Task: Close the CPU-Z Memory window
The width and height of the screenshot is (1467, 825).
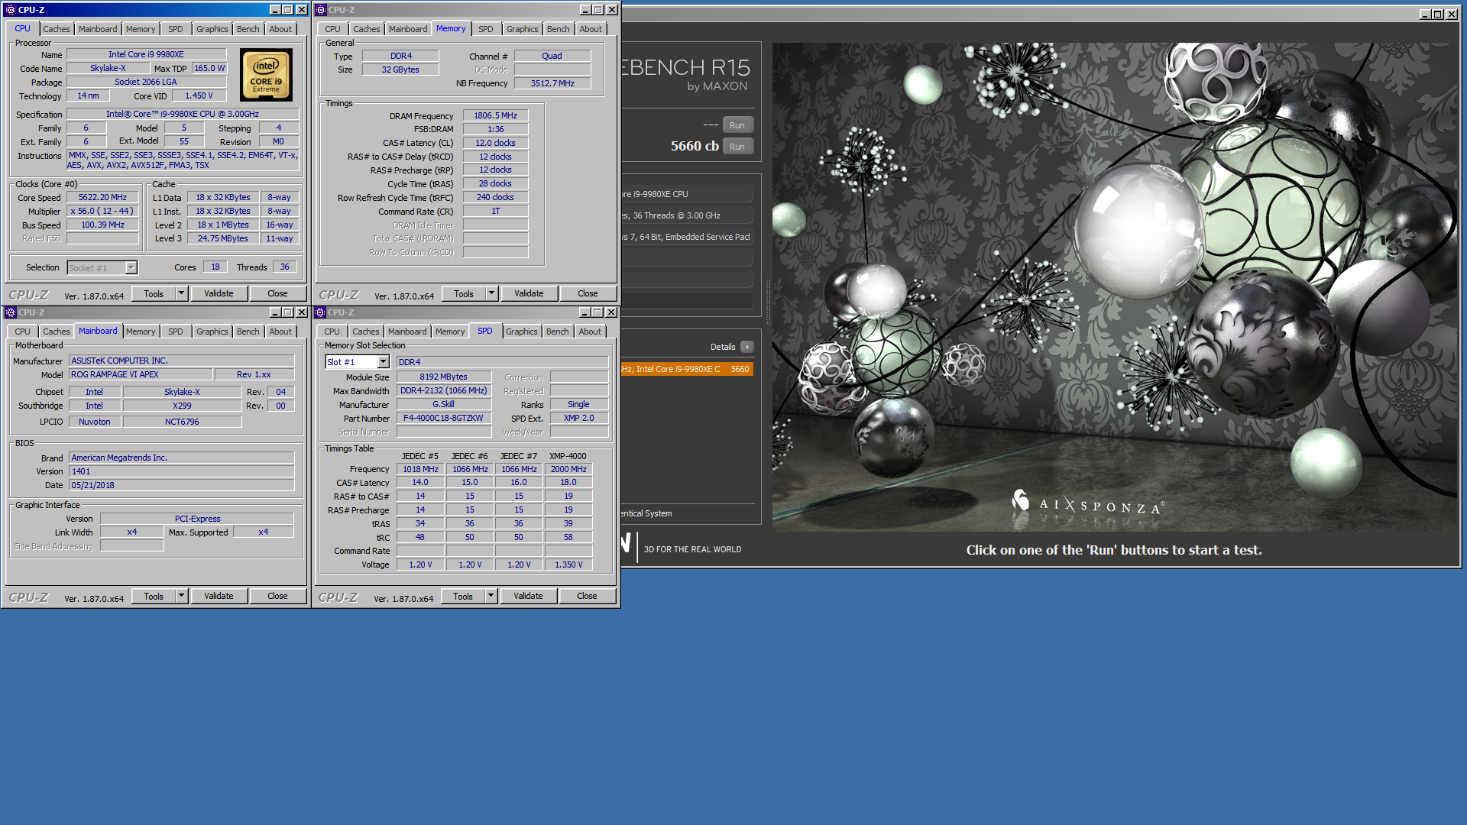Action: (611, 10)
